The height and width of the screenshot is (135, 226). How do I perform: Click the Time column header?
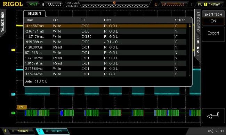tap(29, 20)
